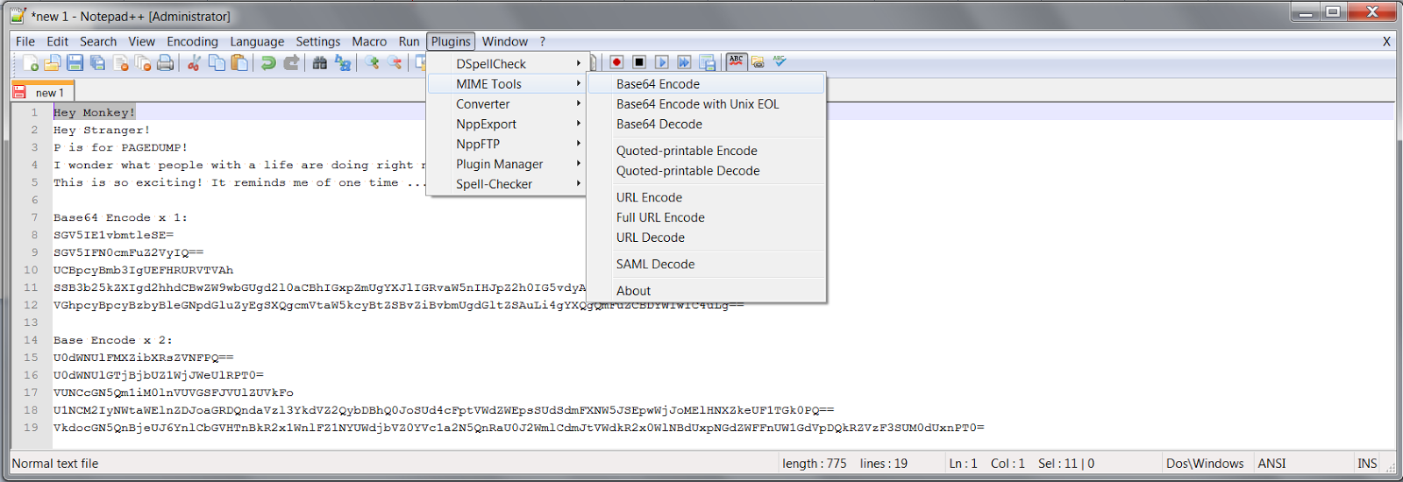Click the Cut scissors icon
Screen dimensions: 1403x482
coord(194,63)
